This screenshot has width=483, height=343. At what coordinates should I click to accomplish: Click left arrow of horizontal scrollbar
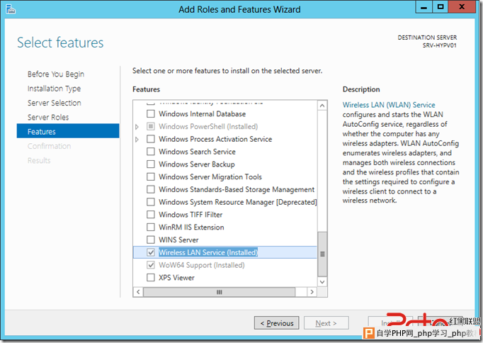(x=138, y=292)
